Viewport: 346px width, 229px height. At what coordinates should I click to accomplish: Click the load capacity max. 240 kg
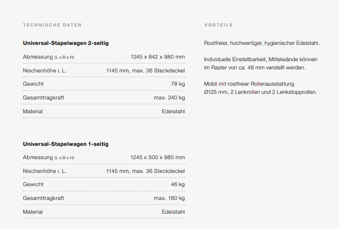coord(169,97)
